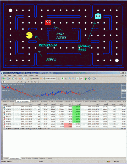
Task: Open the News tab in Terminal
Action: 24,158
